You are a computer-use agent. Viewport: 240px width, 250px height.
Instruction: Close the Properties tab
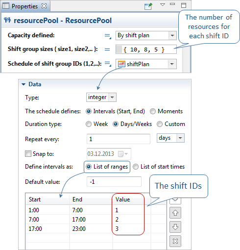[44, 6]
